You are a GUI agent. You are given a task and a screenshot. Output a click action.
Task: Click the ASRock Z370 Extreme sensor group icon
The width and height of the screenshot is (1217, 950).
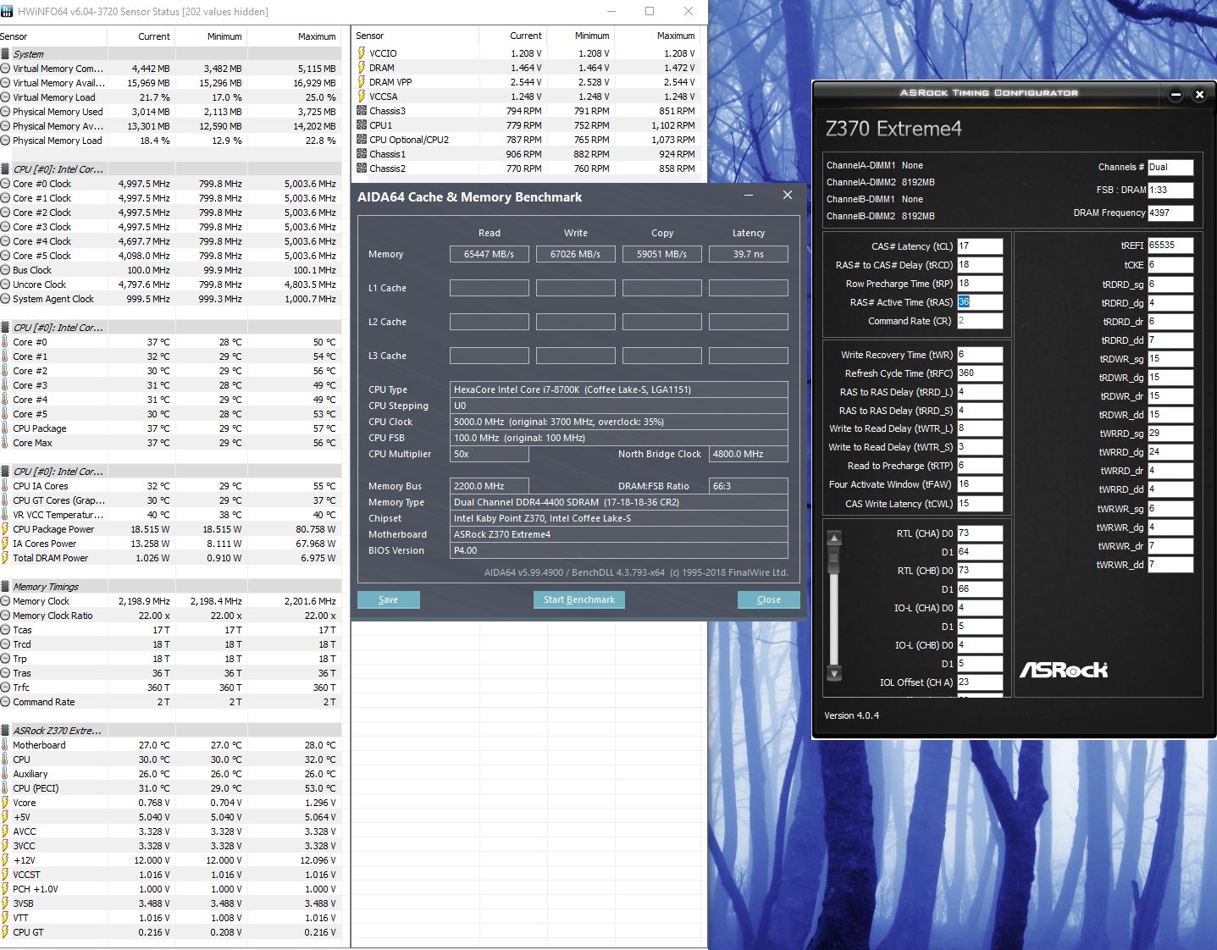point(6,731)
